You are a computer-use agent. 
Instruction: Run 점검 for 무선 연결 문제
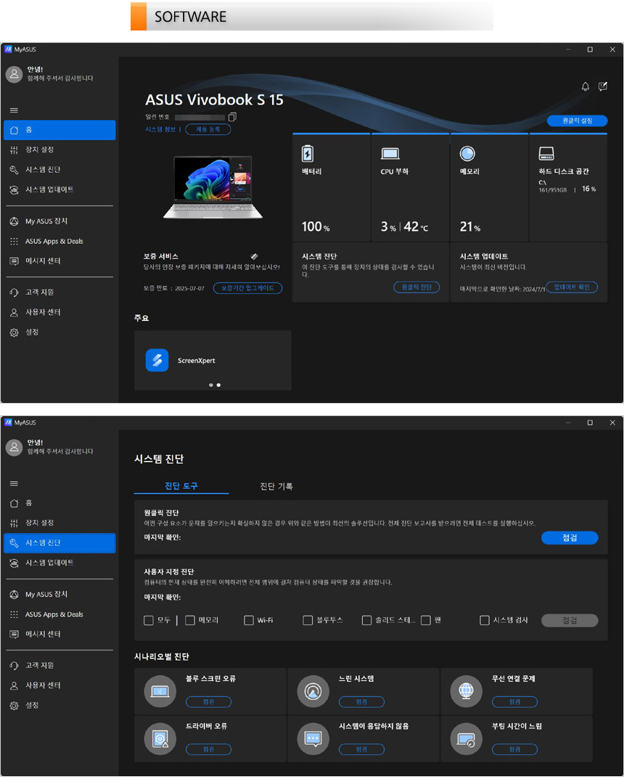tap(514, 702)
